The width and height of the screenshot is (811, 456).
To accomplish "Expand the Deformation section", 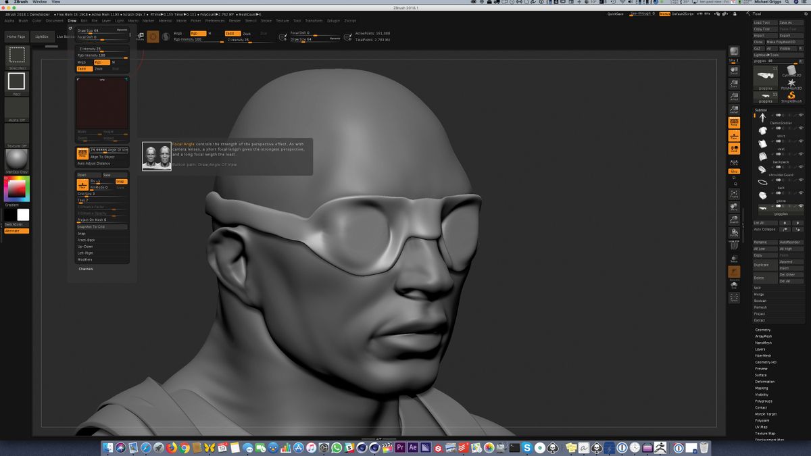I will tap(764, 381).
